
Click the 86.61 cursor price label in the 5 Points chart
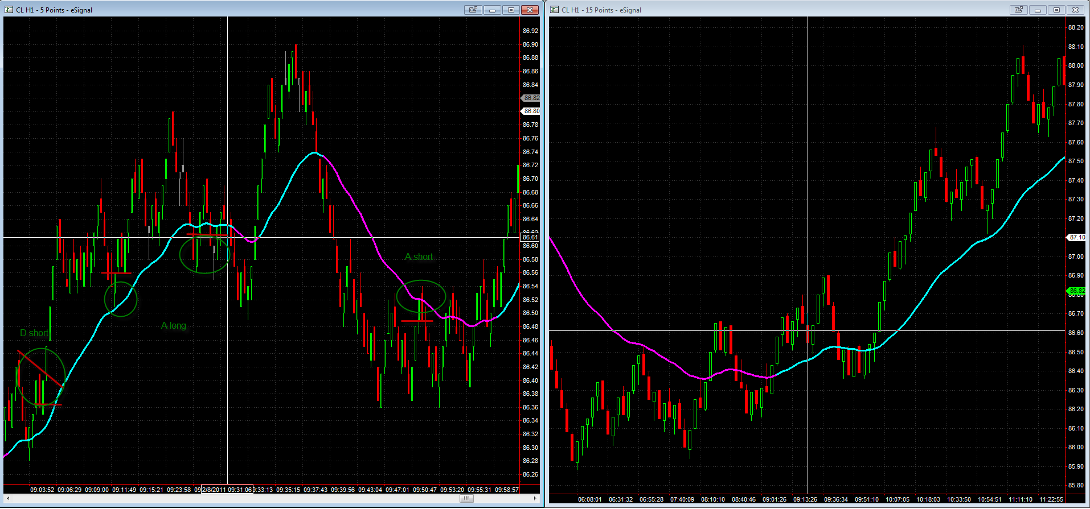tap(530, 237)
